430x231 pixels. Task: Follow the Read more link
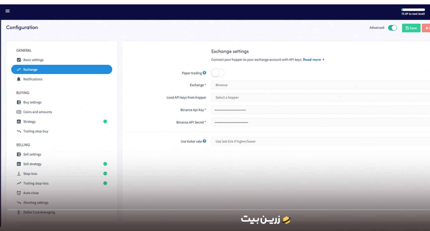(313, 60)
